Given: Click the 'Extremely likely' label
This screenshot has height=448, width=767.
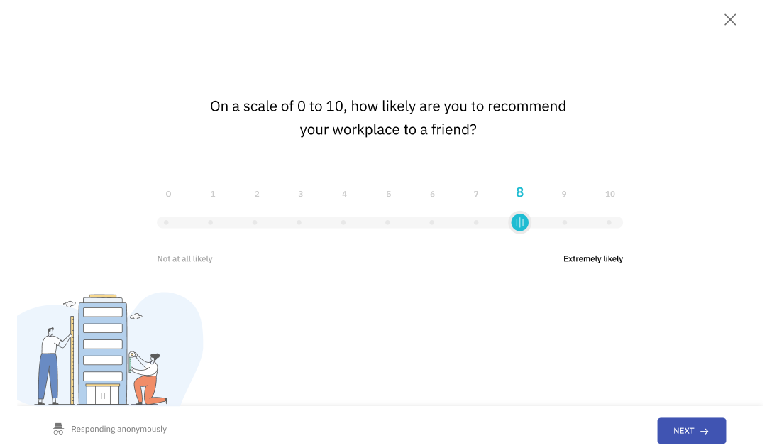Looking at the screenshot, I should (593, 258).
